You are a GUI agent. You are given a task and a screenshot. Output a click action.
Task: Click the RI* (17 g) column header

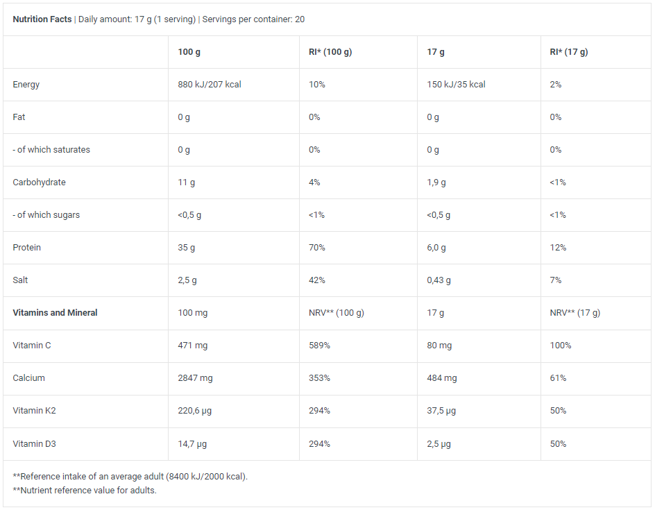click(568, 52)
